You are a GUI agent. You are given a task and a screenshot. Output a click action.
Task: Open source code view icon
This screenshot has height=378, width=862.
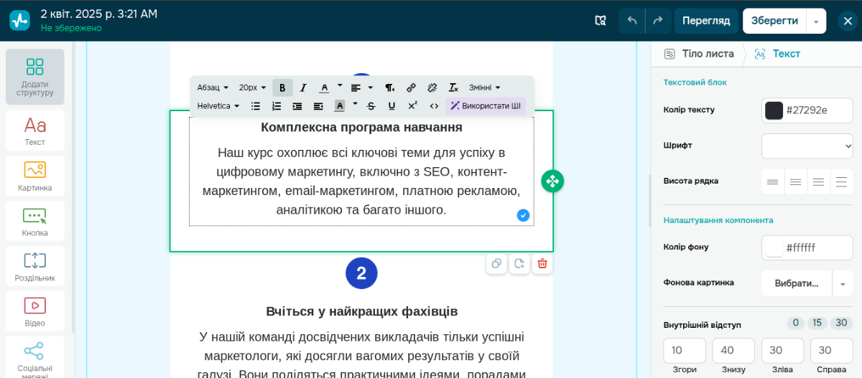tap(434, 105)
